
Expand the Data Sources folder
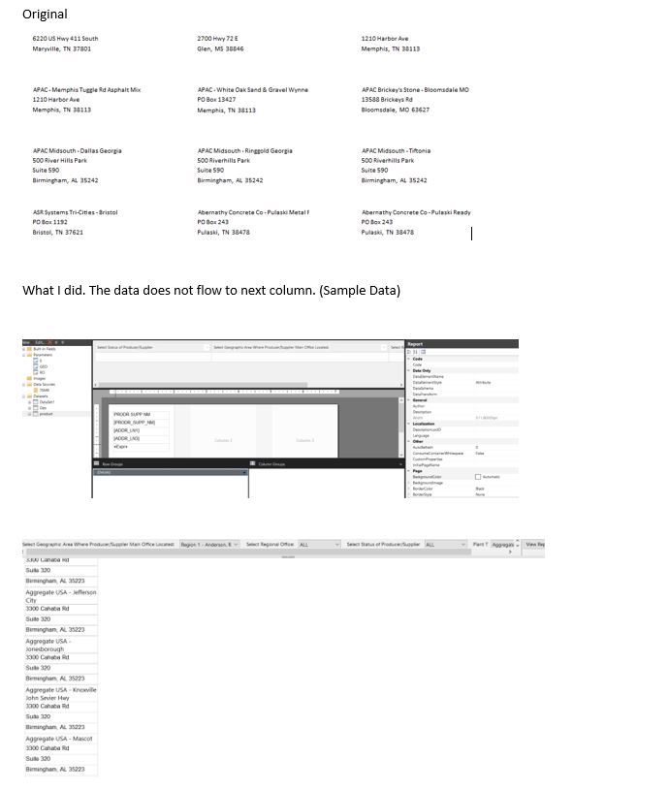pyautogui.click(x=23, y=385)
